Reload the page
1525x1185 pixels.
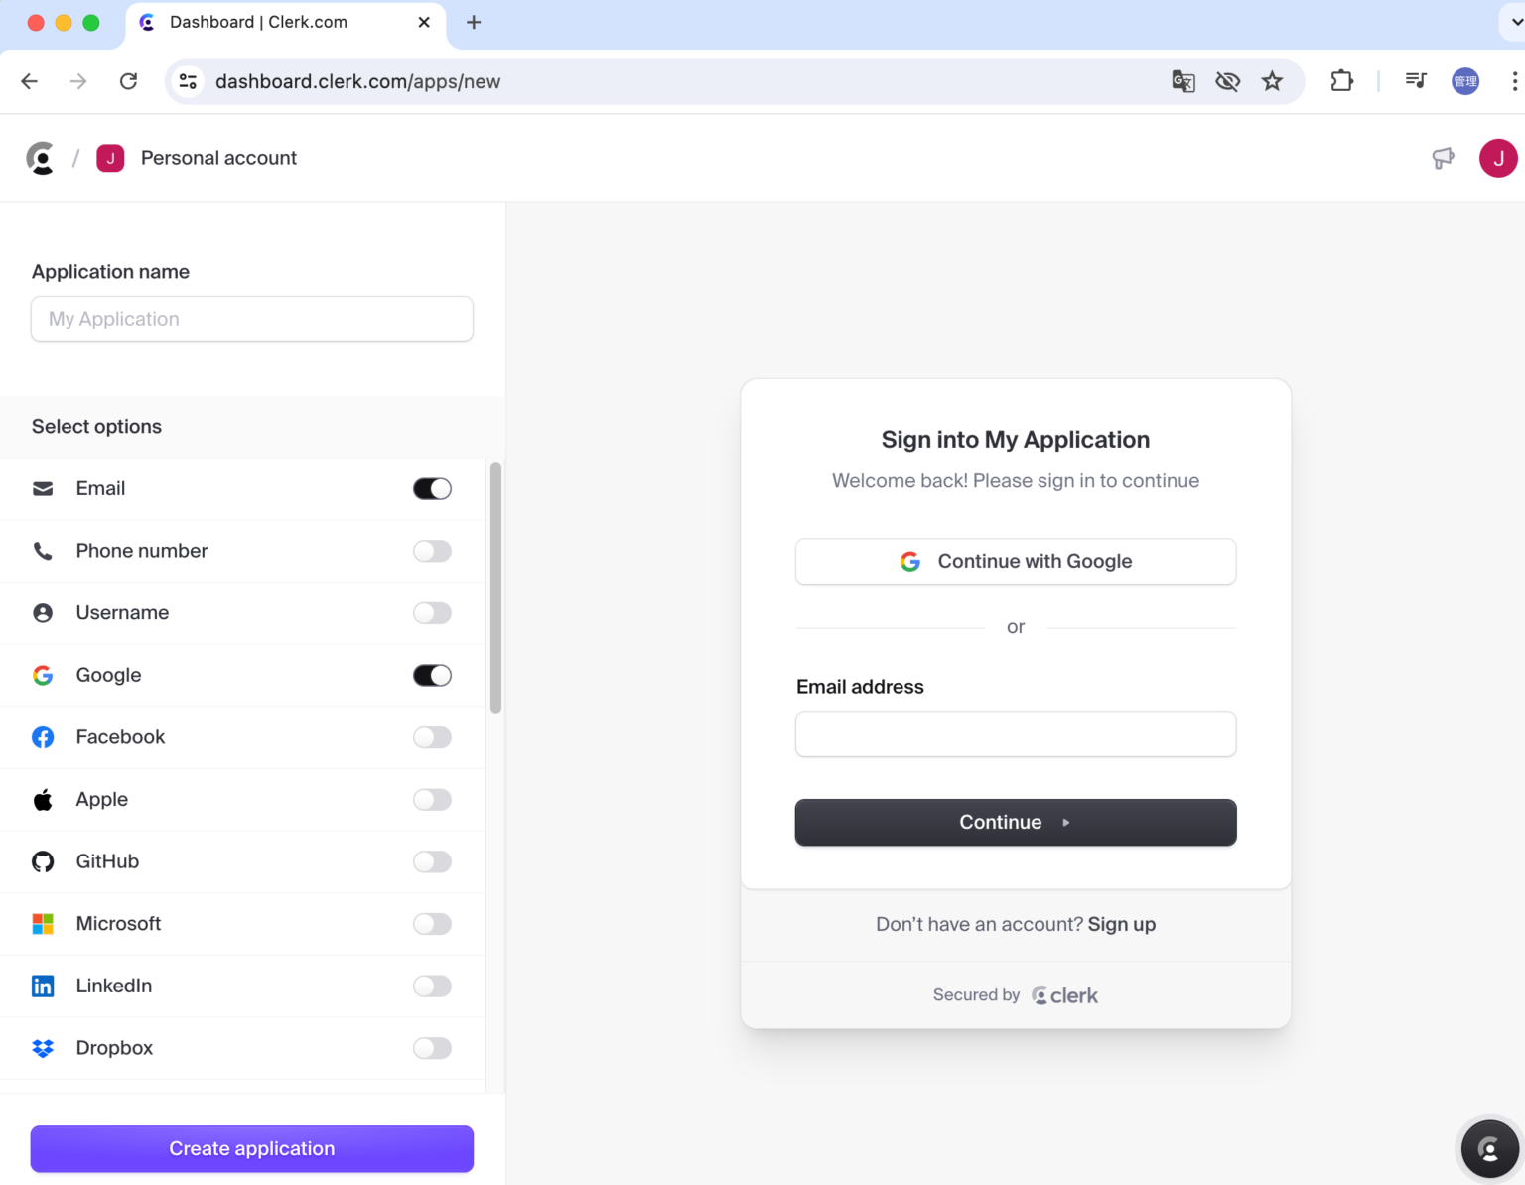coord(128,81)
